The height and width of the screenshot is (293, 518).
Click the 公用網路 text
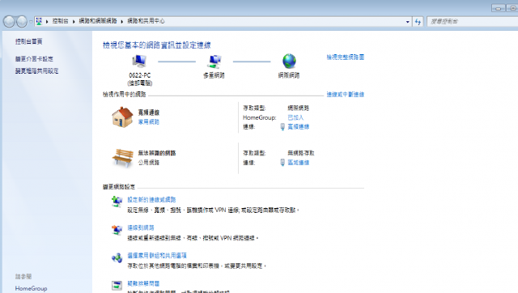point(149,163)
